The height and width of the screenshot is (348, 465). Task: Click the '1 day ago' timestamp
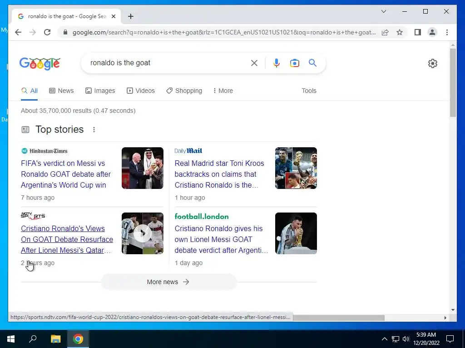click(x=188, y=263)
